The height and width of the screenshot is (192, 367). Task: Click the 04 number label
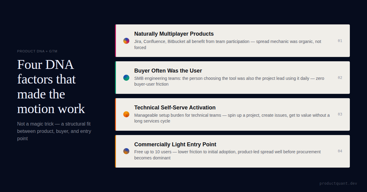pos(340,151)
